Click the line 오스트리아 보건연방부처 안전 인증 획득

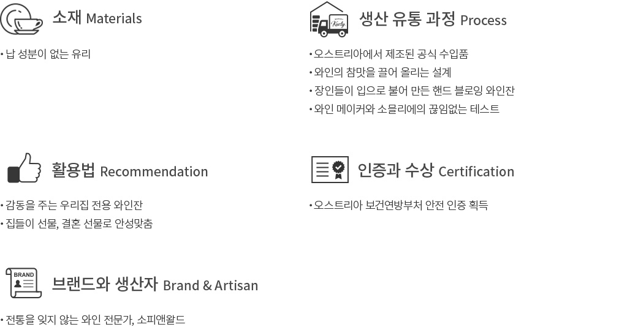[401, 205]
